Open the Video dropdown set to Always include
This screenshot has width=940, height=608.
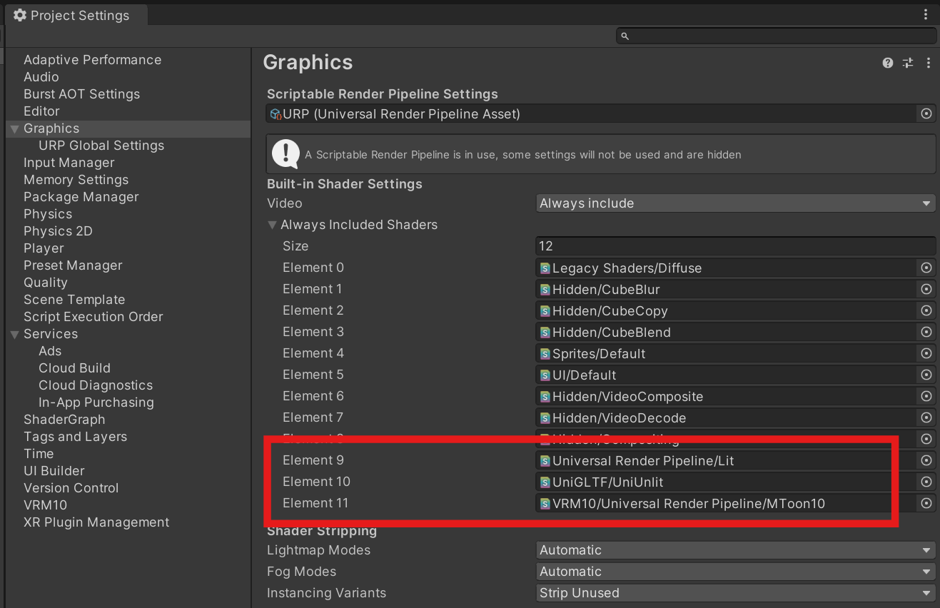click(736, 203)
